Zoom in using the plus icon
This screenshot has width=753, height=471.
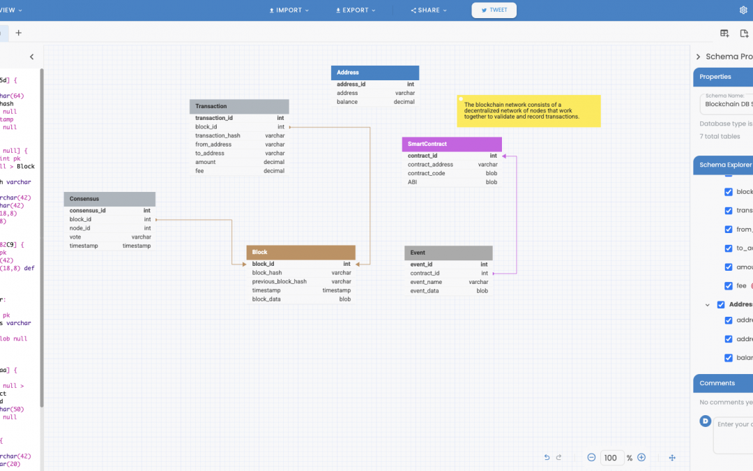point(641,458)
